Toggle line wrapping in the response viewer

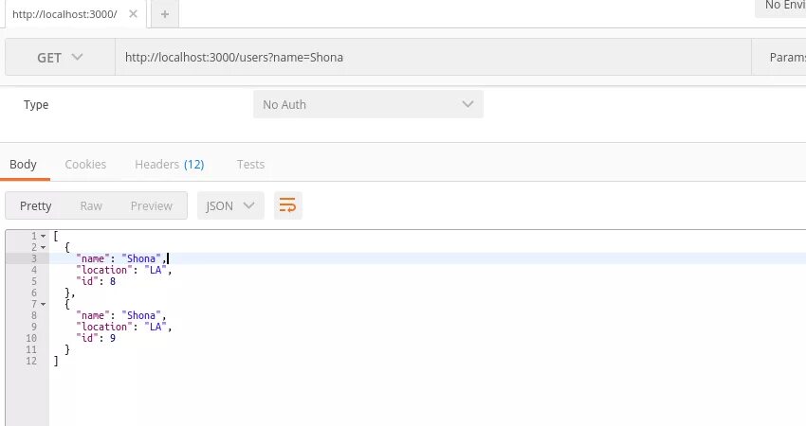(x=287, y=205)
